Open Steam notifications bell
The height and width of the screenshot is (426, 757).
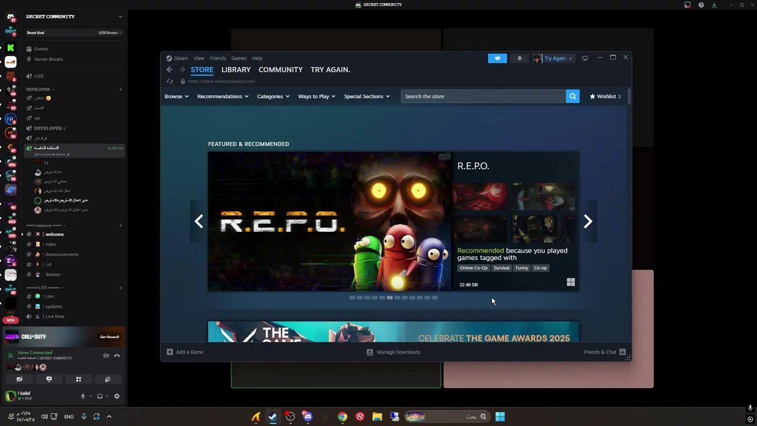[x=519, y=58]
